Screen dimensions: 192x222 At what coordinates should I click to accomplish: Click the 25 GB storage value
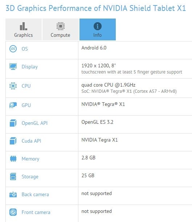tap(88, 175)
